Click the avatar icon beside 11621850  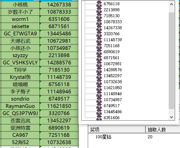click(99, 88)
